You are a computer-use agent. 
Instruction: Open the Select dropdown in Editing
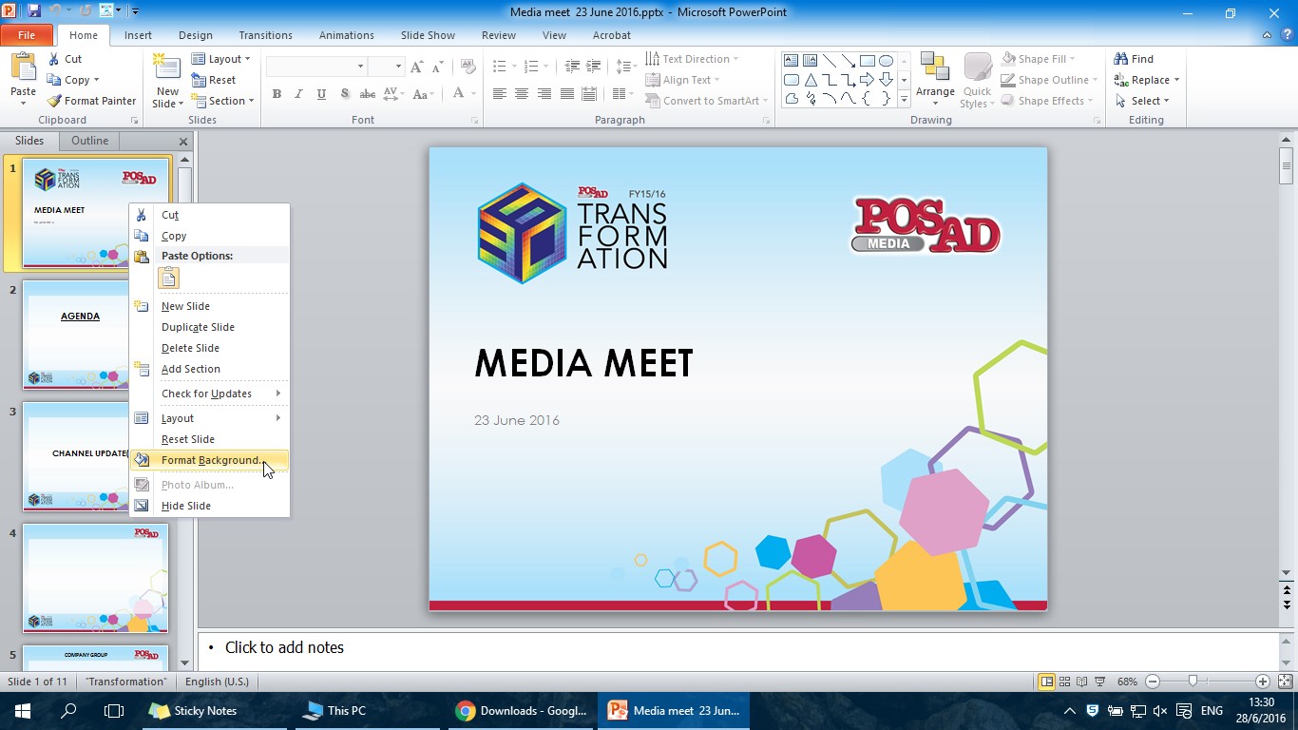coord(1142,101)
